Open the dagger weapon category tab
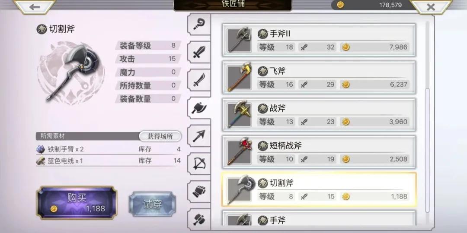 click(x=199, y=80)
